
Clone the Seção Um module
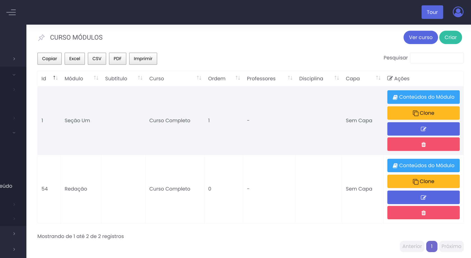[x=423, y=113]
